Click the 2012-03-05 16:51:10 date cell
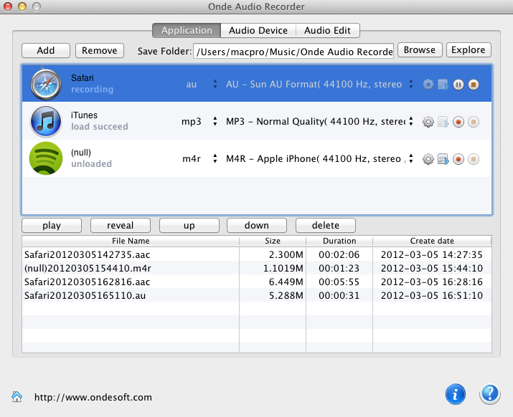 tap(432, 295)
